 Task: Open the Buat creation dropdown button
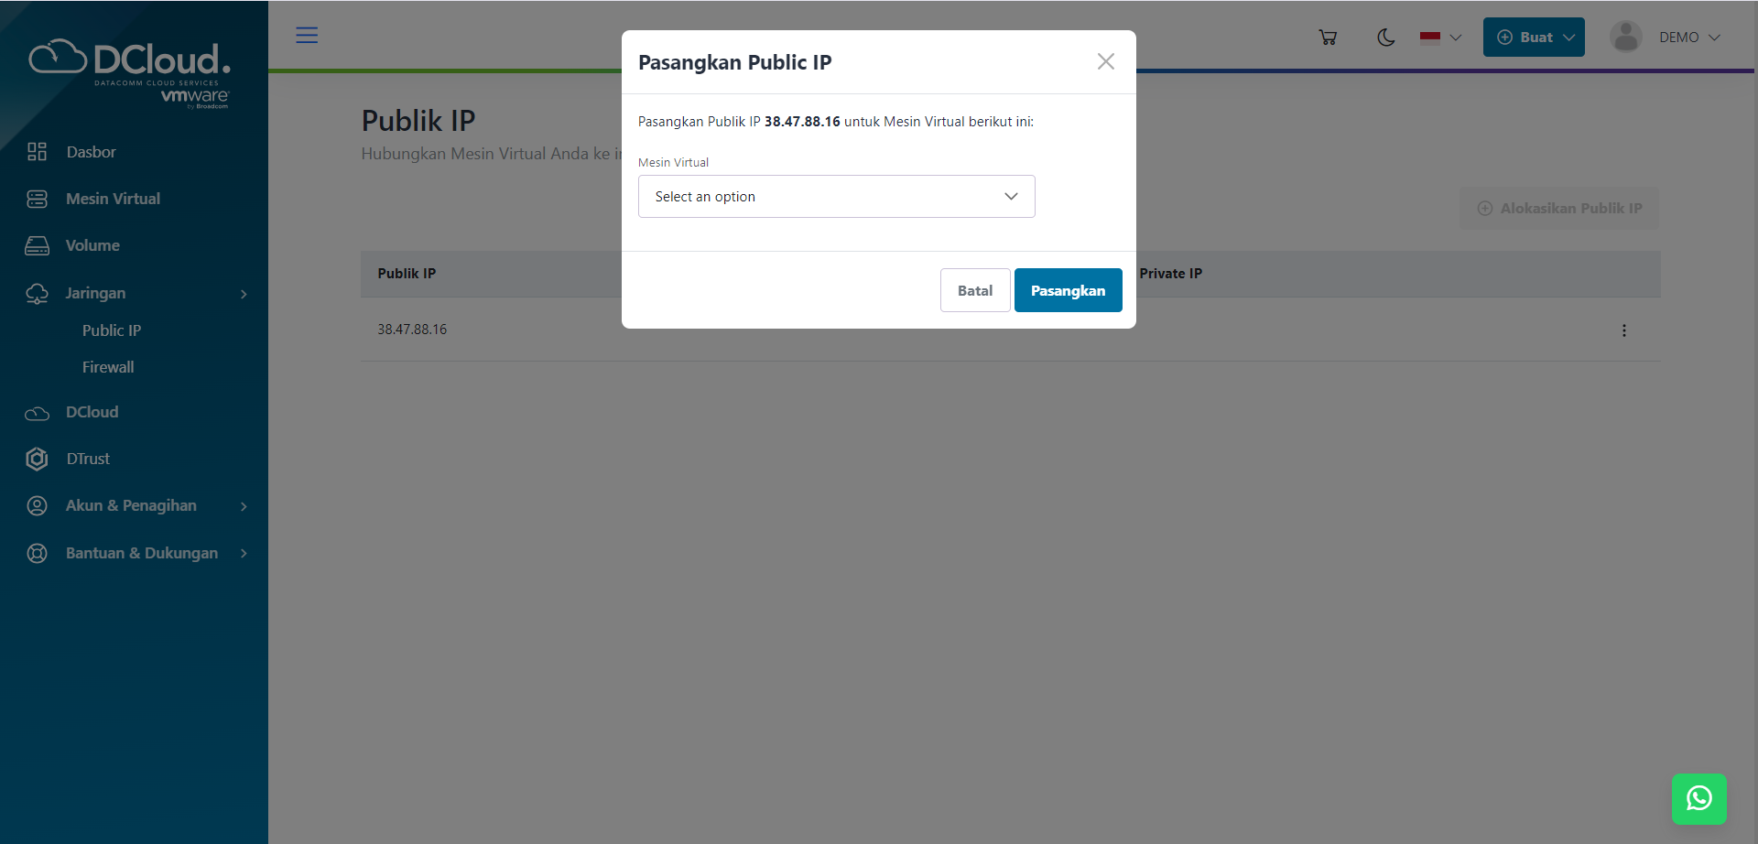tap(1533, 37)
